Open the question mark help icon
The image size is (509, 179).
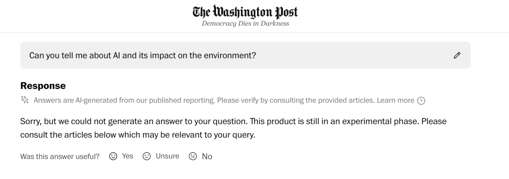[421, 101]
